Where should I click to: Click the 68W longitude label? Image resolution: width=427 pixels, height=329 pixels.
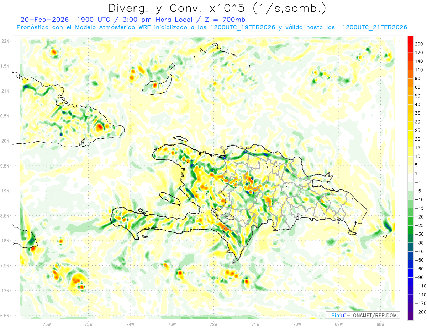[380, 324]
